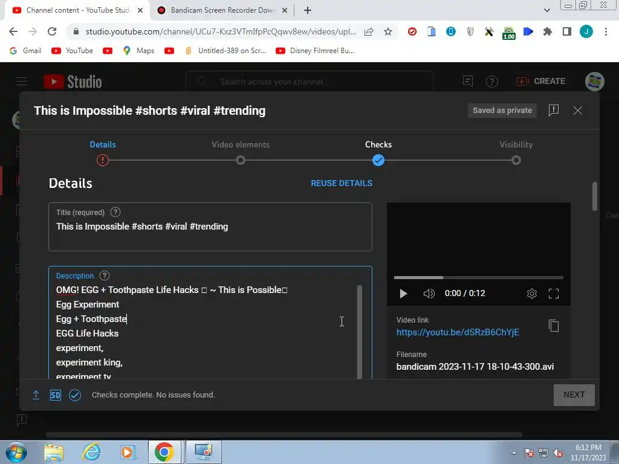Click in the Title text field
This screenshot has width=619, height=464.
coord(210,227)
